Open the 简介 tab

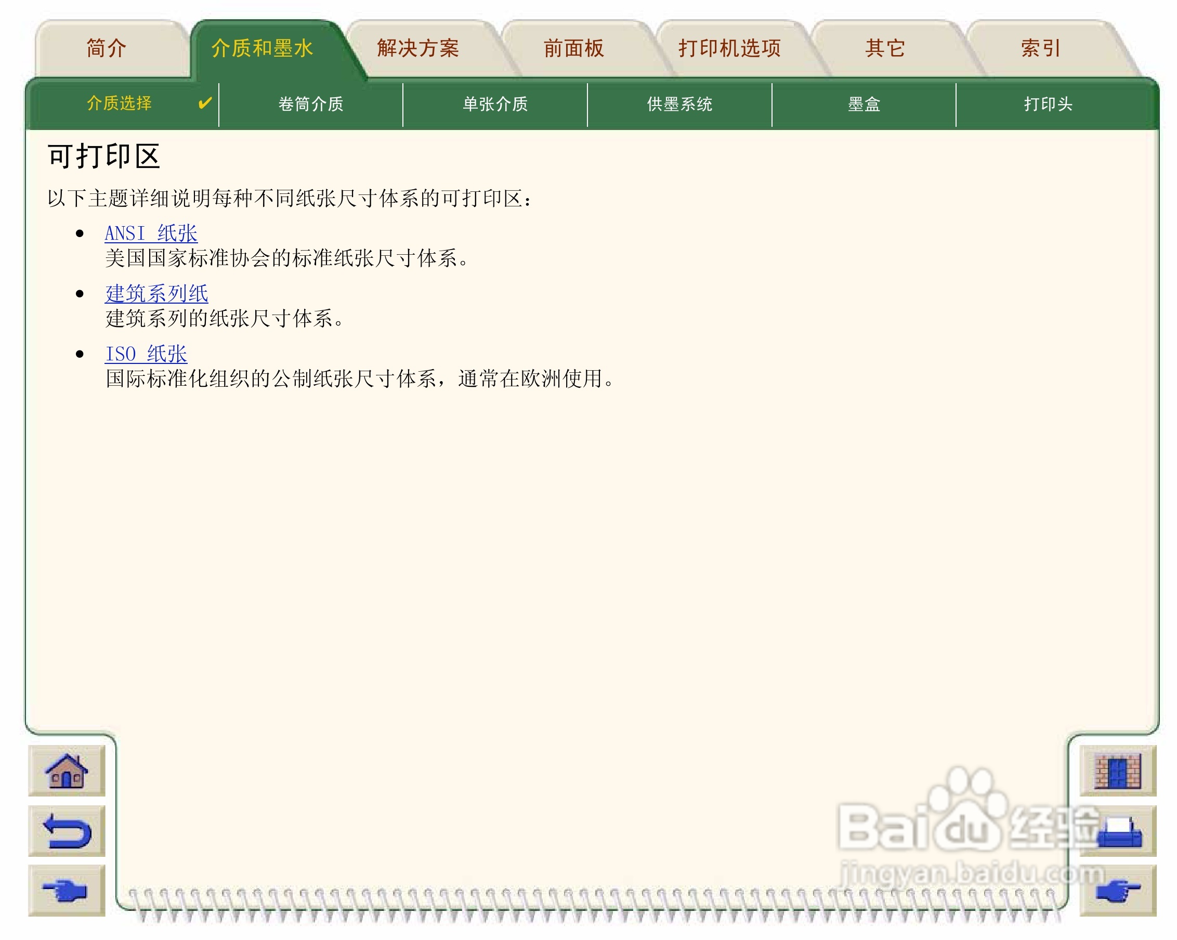point(107,48)
